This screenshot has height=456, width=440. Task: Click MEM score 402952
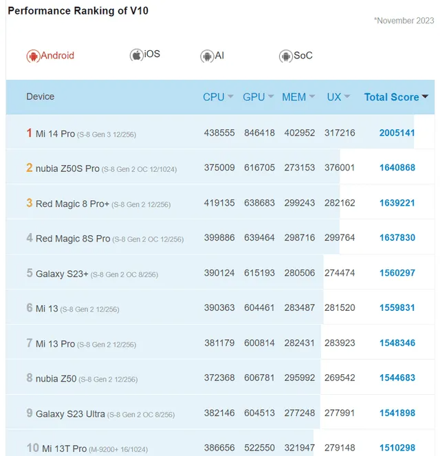299,133
